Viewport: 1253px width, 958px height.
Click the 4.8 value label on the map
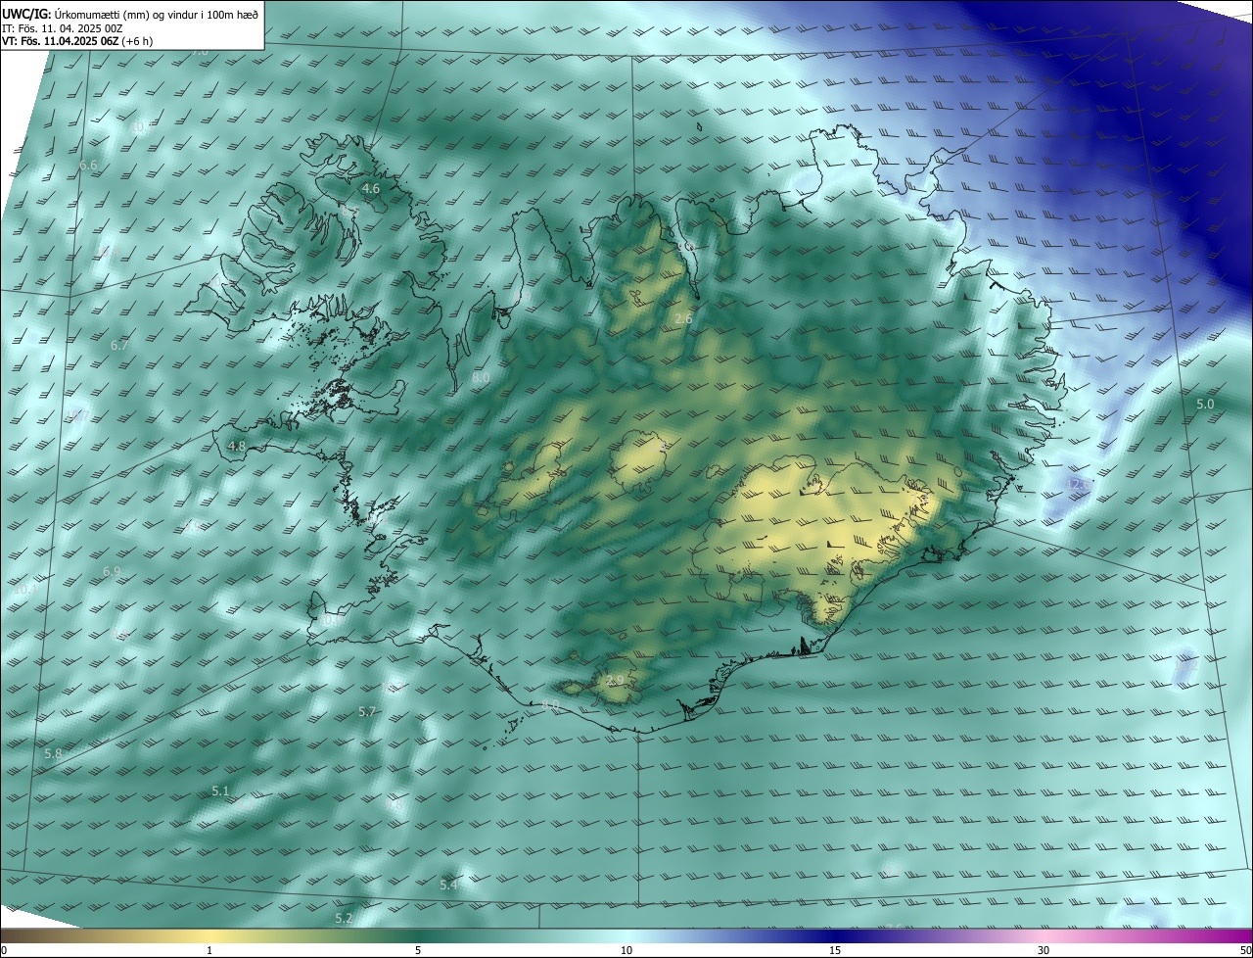236,447
